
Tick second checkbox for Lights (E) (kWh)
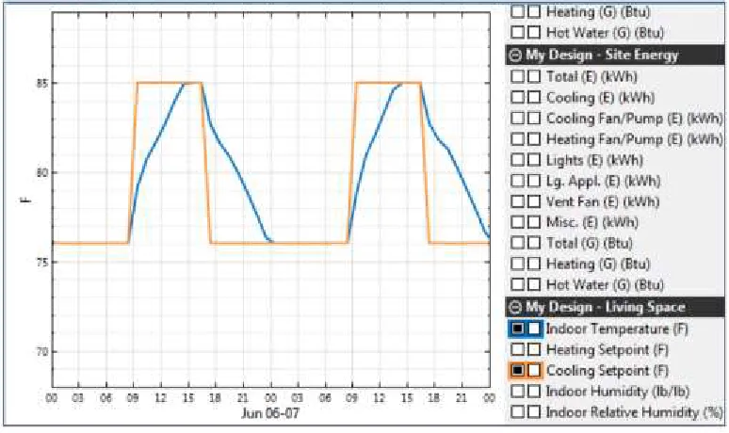(x=534, y=160)
